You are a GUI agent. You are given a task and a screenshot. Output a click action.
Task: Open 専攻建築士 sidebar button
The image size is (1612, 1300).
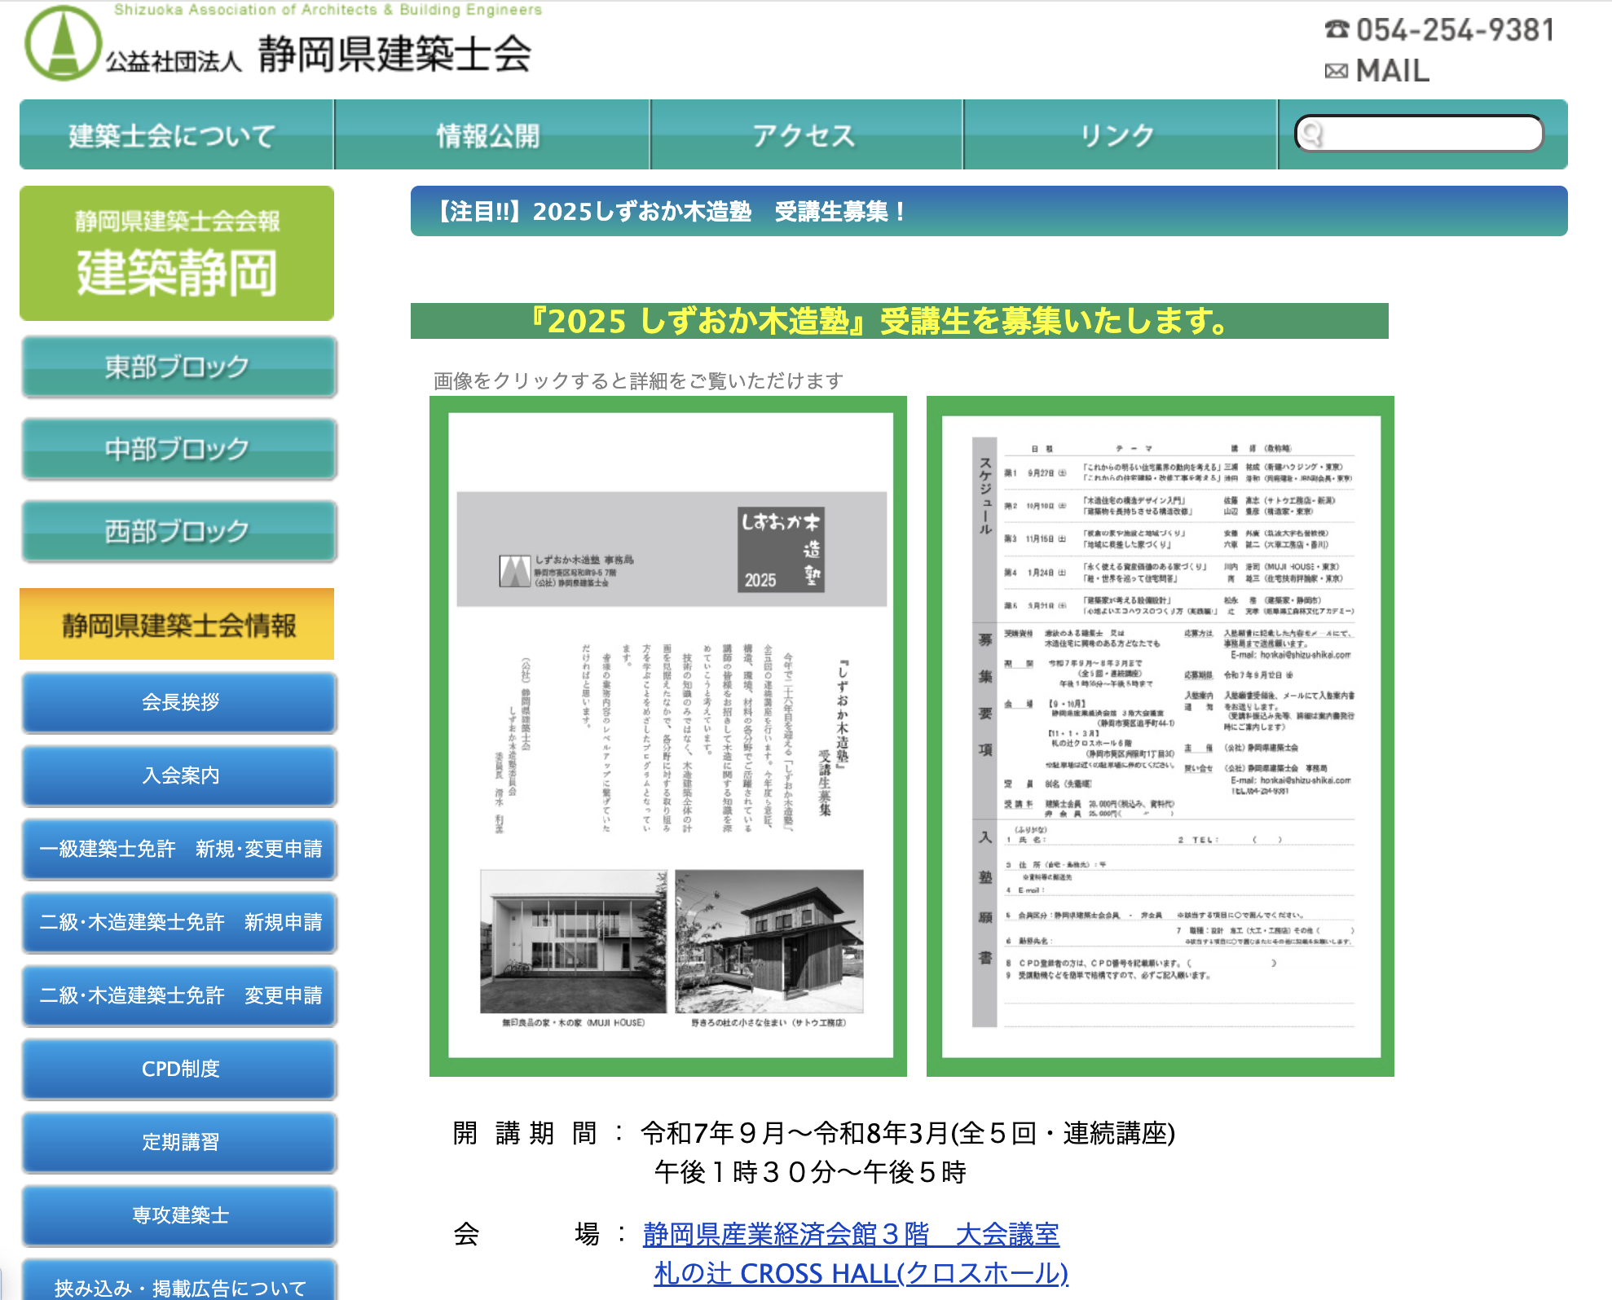[x=179, y=1215]
